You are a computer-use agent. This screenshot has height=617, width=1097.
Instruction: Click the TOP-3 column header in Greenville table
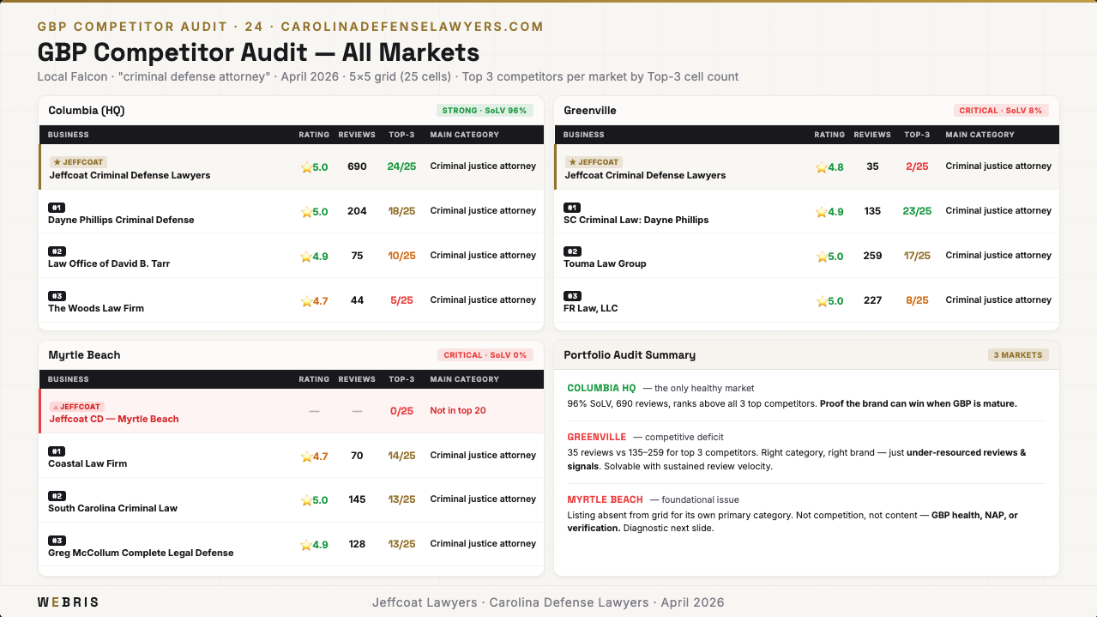(917, 135)
